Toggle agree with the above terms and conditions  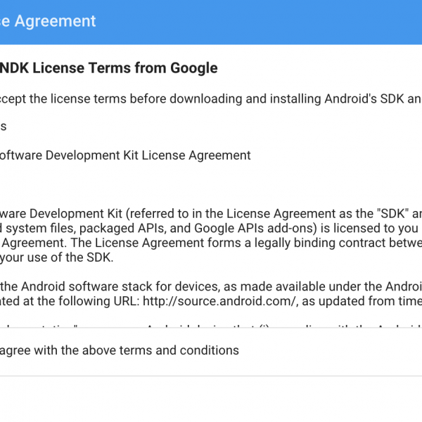(120, 350)
